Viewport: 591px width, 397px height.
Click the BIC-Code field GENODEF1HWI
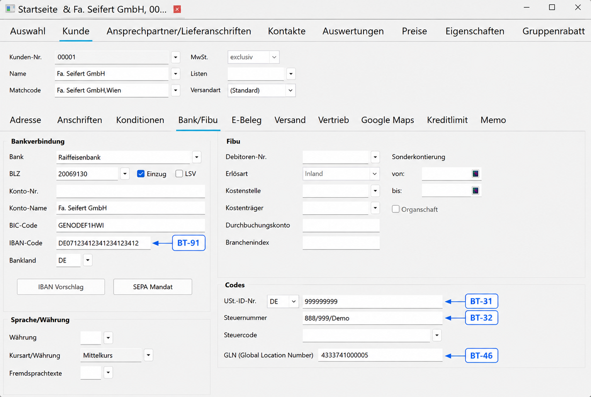tap(131, 226)
